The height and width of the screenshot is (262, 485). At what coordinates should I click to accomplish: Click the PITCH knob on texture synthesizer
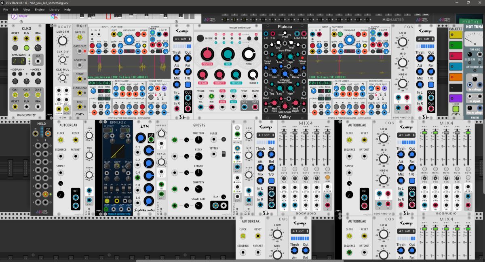coord(249,54)
